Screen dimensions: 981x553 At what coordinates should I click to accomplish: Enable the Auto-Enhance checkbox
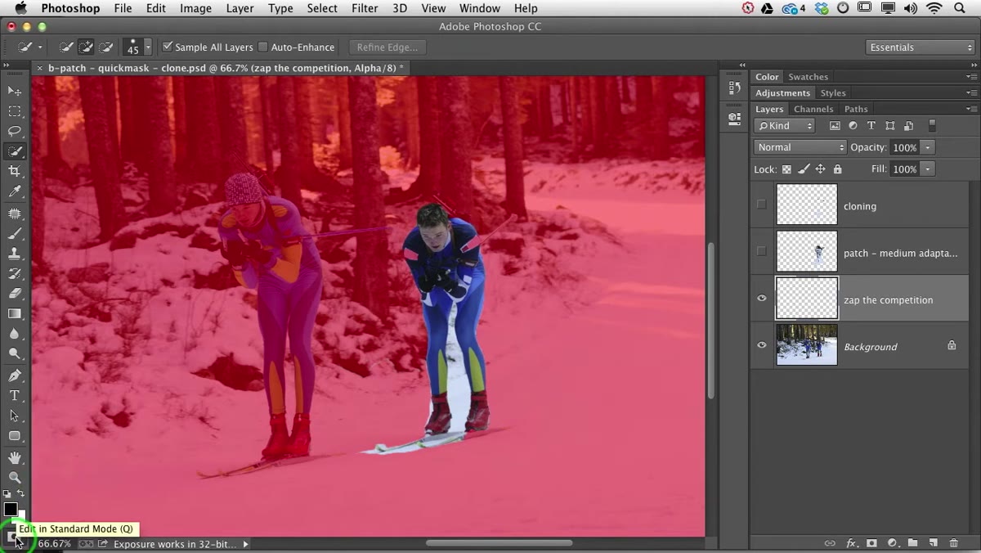tap(263, 47)
